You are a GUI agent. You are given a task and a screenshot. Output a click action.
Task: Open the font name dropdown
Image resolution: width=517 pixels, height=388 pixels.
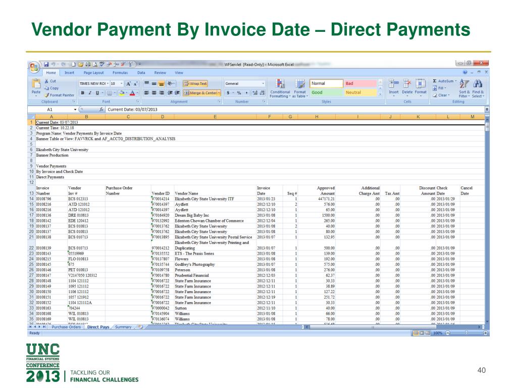coord(108,84)
